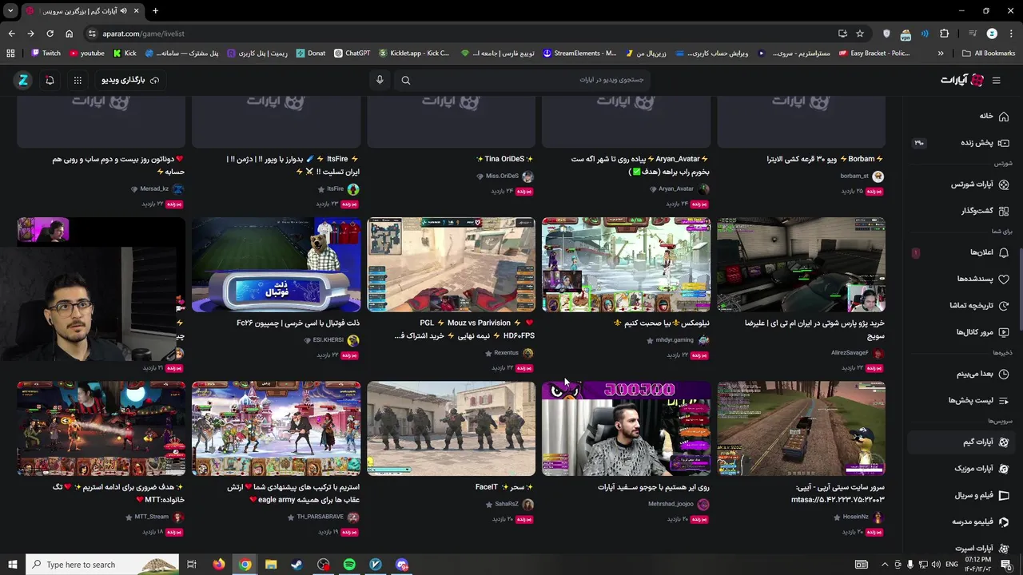Open Firefox from the taskbar
Screen dimensions: 1023x575
(x=218, y=565)
